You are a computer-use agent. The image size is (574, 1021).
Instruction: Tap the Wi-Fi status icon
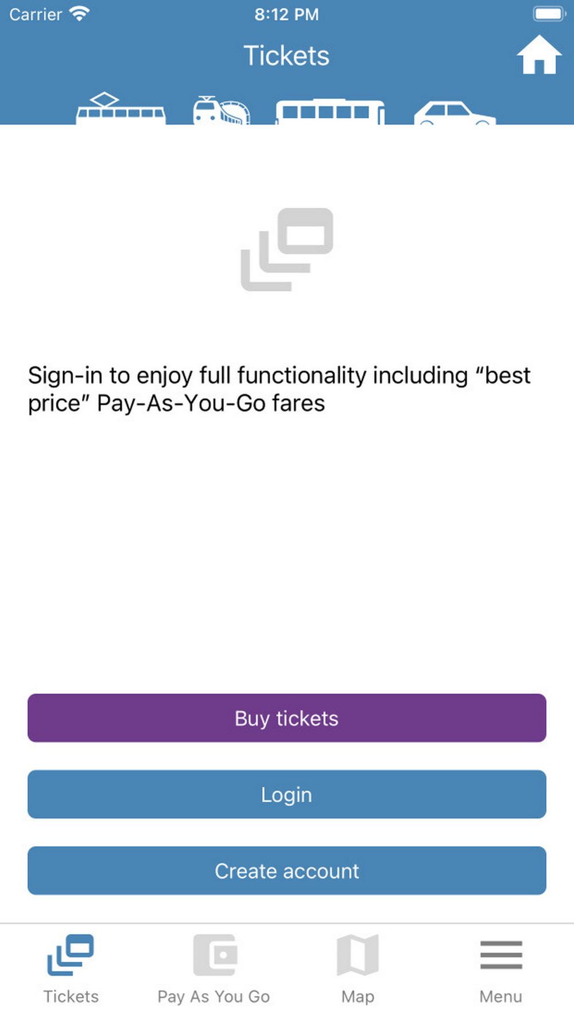pyautogui.click(x=80, y=13)
